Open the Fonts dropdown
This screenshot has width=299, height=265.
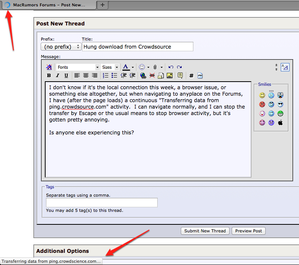click(x=78, y=67)
